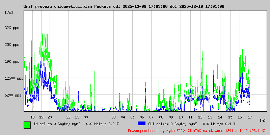Click the '[/s]' unit label
Viewport: 270px width, 135px height.
(9, 12)
